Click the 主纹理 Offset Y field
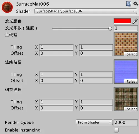Screen dimensions: 139x134 click(x=96, y=53)
